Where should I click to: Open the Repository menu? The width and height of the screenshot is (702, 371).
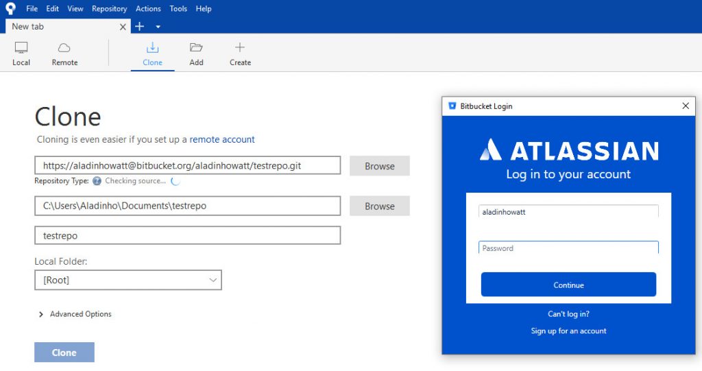(x=109, y=8)
